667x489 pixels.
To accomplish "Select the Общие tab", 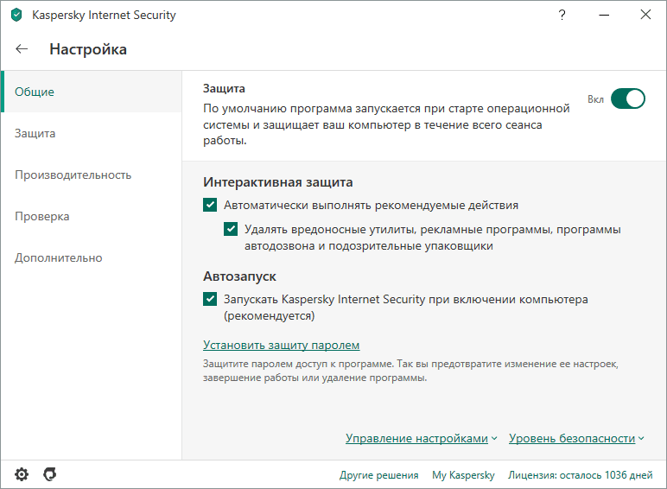I will 92,92.
